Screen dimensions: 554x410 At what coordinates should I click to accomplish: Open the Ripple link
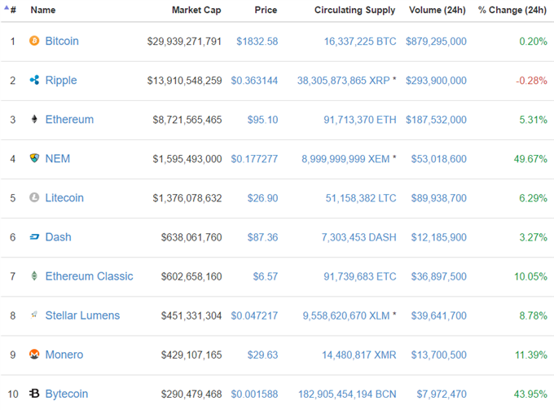point(61,81)
